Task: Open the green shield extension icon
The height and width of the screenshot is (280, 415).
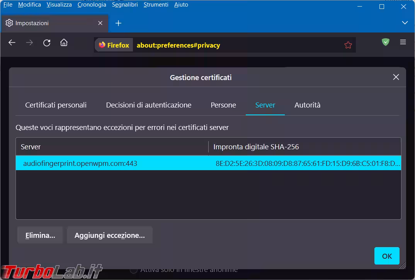Action: (x=385, y=42)
